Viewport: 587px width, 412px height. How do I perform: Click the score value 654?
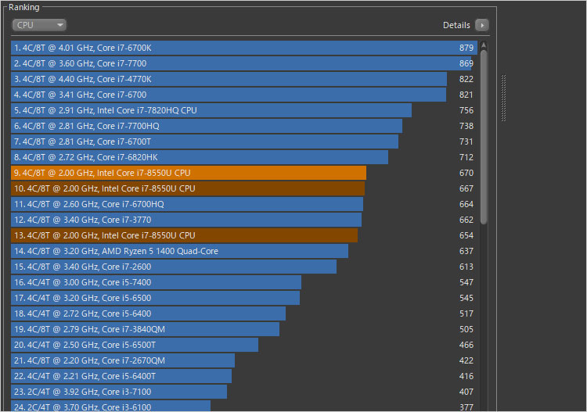466,235
